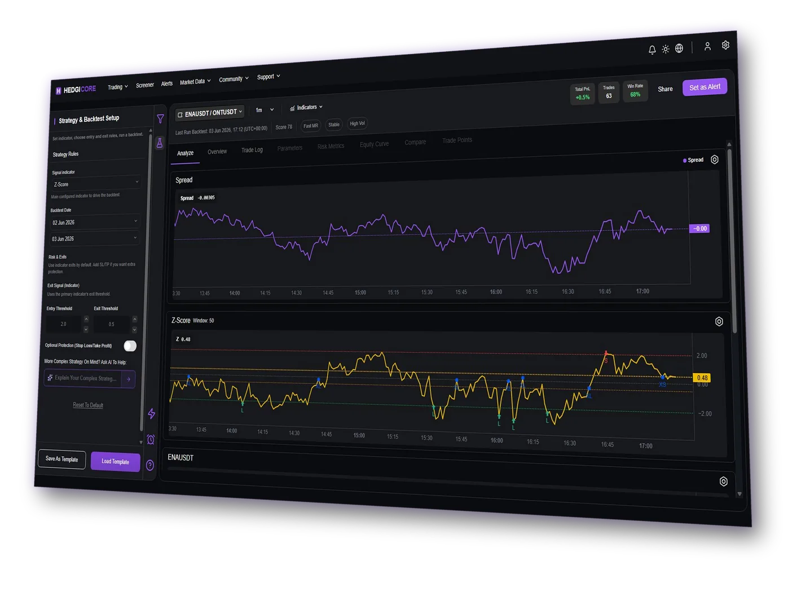810x593 pixels.
Task: Expand the Indicators dropdown
Action: [x=306, y=107]
